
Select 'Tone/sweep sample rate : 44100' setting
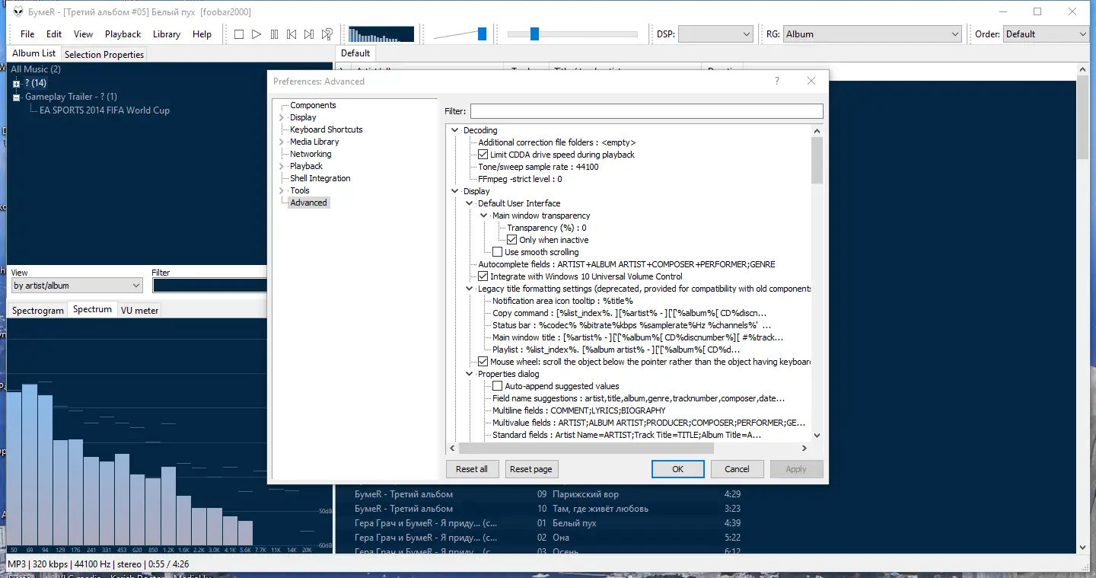538,167
